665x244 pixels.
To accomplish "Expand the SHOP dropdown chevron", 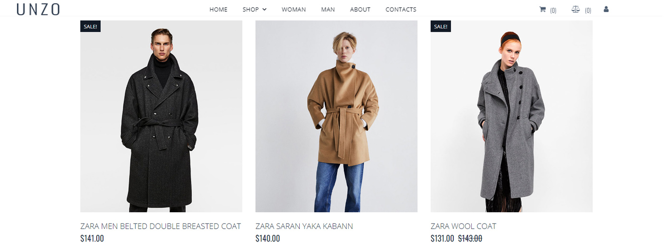I will 264,9.
